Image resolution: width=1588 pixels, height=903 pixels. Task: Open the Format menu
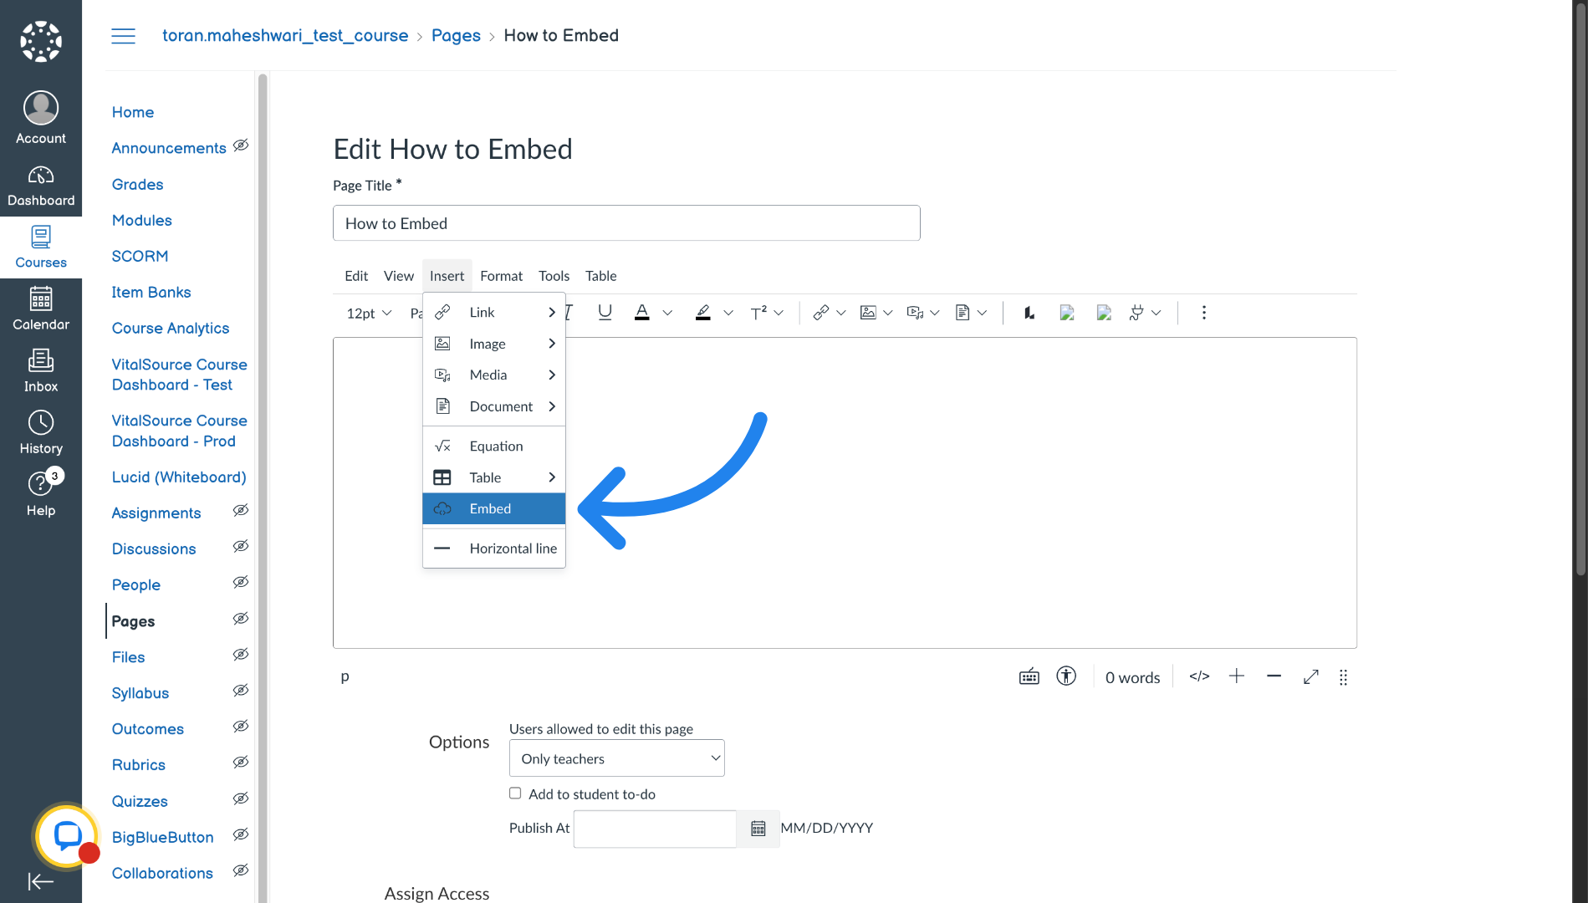point(501,276)
